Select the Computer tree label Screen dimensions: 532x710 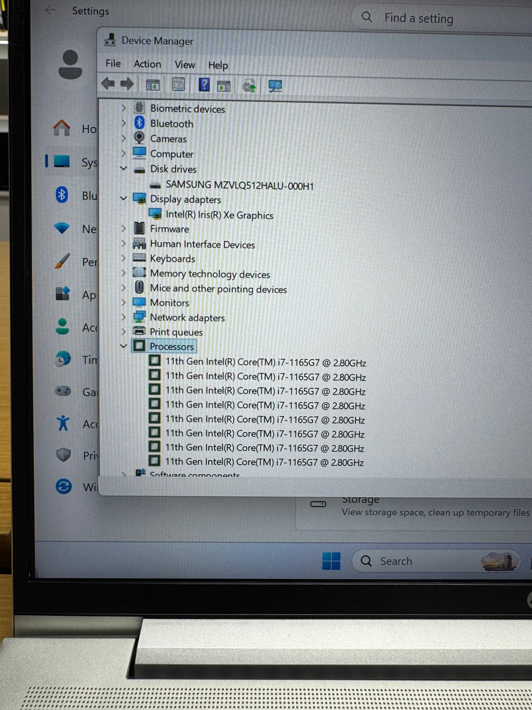point(171,154)
